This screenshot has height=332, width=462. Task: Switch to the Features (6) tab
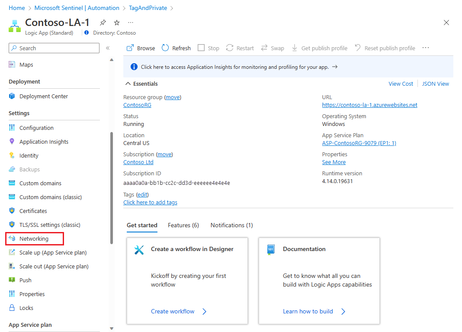click(x=183, y=225)
